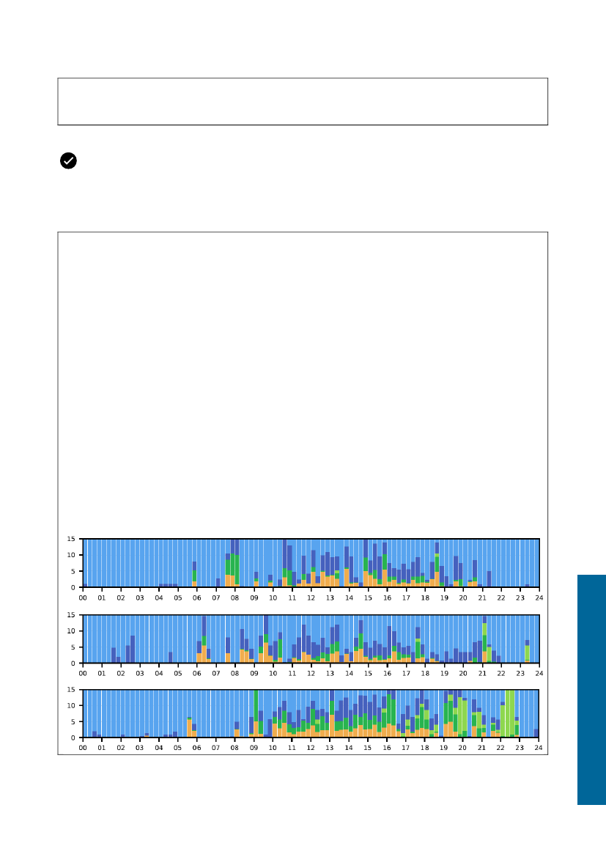Click the middle chart's 18 hour tick label
This screenshot has height=857, width=606.
tap(425, 674)
